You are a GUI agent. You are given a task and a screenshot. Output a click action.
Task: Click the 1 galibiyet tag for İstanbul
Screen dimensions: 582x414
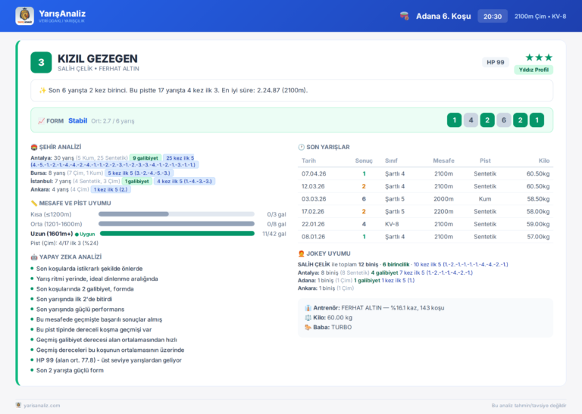(x=136, y=181)
